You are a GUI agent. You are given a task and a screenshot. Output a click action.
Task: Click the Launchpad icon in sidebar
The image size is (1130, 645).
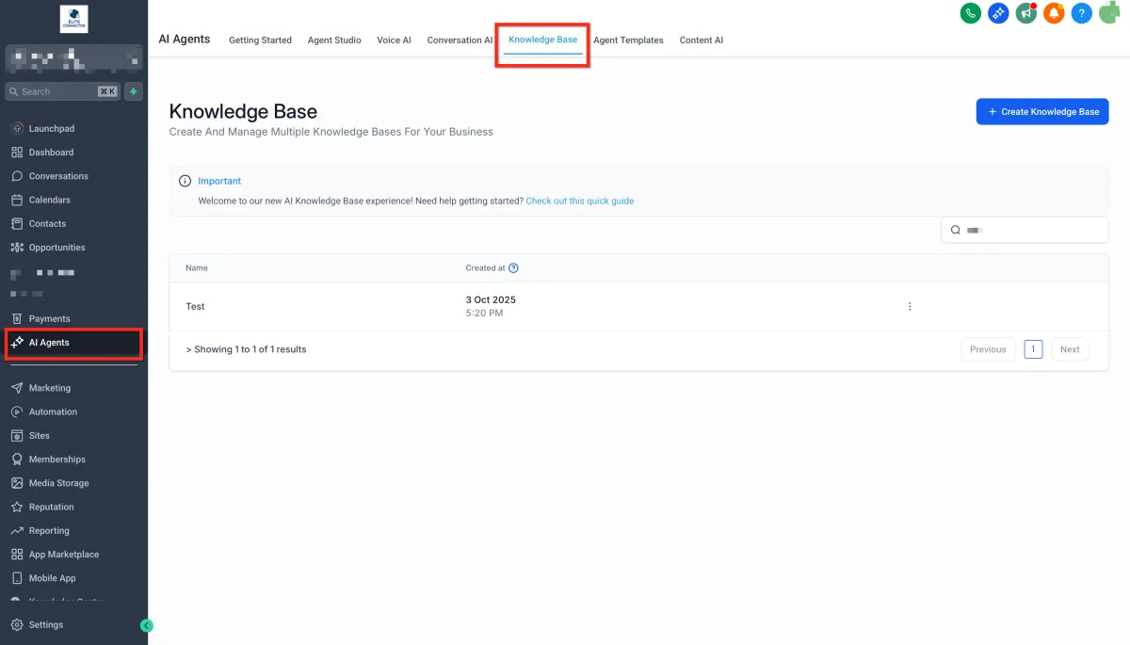(17, 128)
